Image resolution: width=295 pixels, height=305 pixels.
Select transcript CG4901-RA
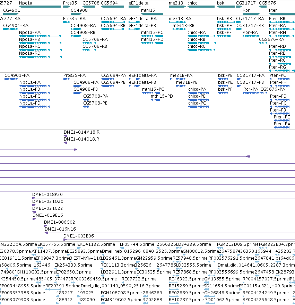(x=16, y=26)
